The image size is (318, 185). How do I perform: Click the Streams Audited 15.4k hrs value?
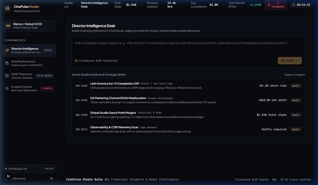[172, 5]
